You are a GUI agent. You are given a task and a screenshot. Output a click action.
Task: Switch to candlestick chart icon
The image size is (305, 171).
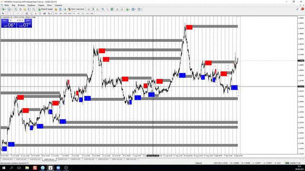pyautogui.click(x=93, y=9)
